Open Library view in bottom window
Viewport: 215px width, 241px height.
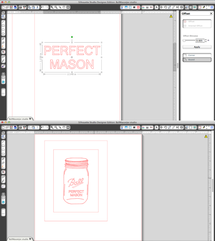point(3,198)
